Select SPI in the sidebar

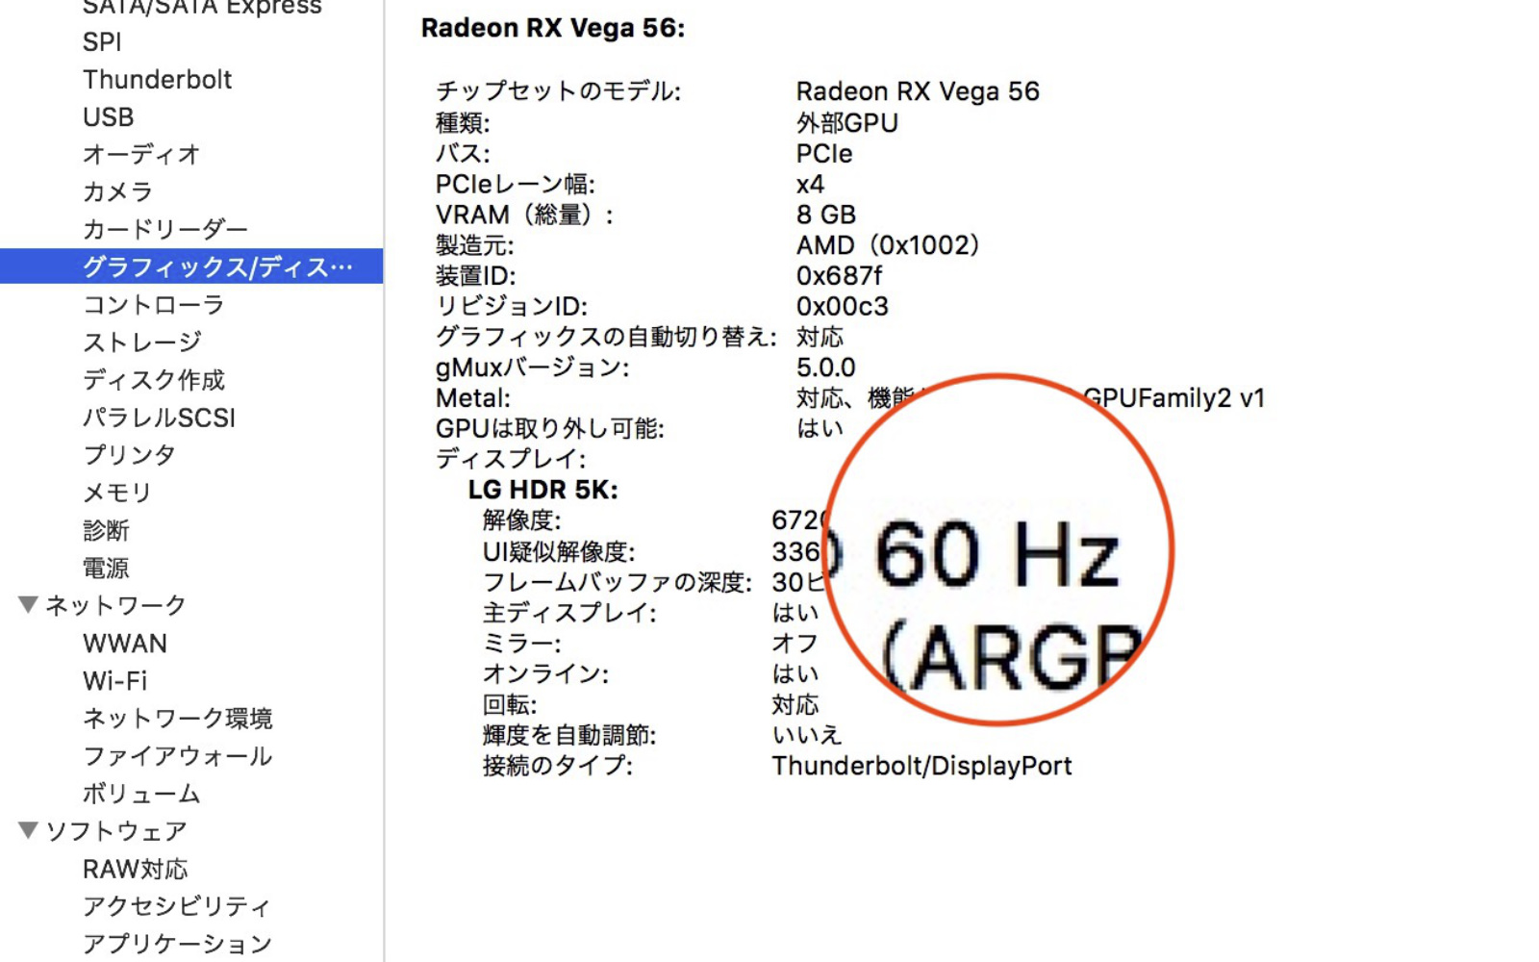(102, 42)
